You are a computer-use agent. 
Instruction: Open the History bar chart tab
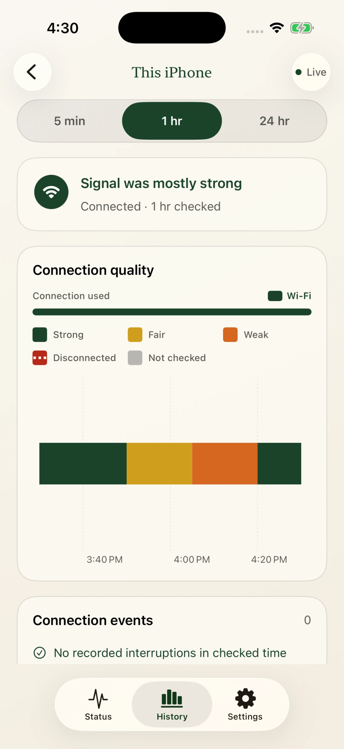(172, 704)
